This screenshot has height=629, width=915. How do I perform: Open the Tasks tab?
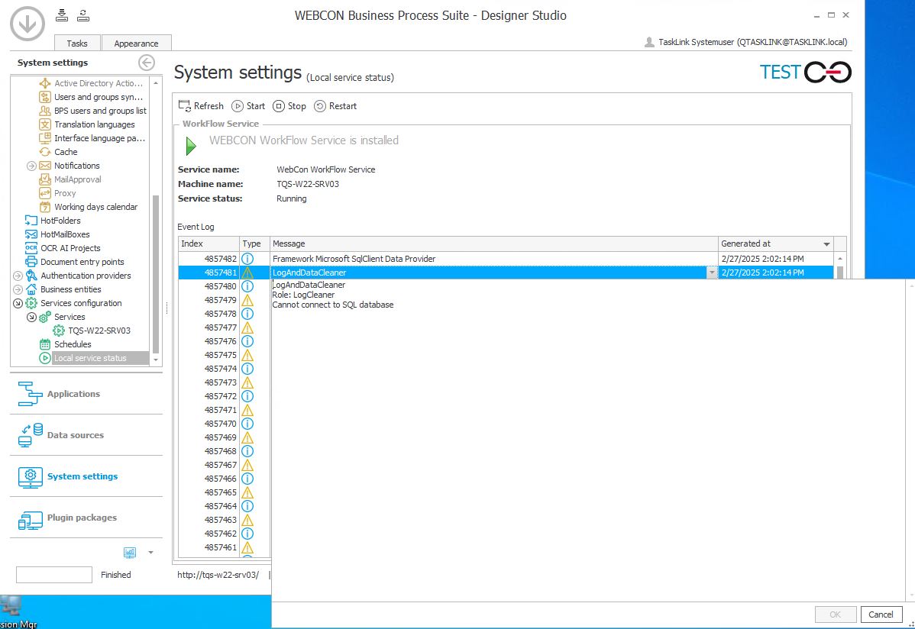click(x=77, y=44)
